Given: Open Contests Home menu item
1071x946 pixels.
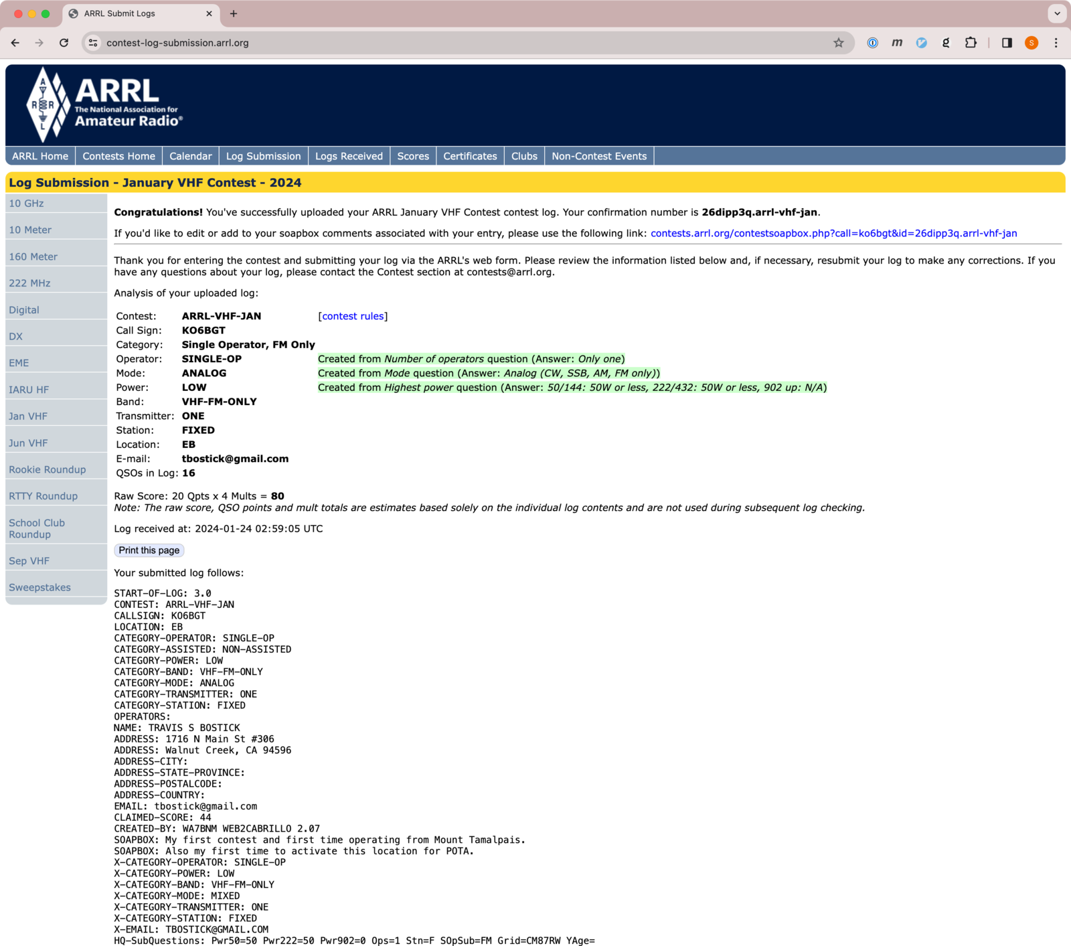Looking at the screenshot, I should point(118,156).
